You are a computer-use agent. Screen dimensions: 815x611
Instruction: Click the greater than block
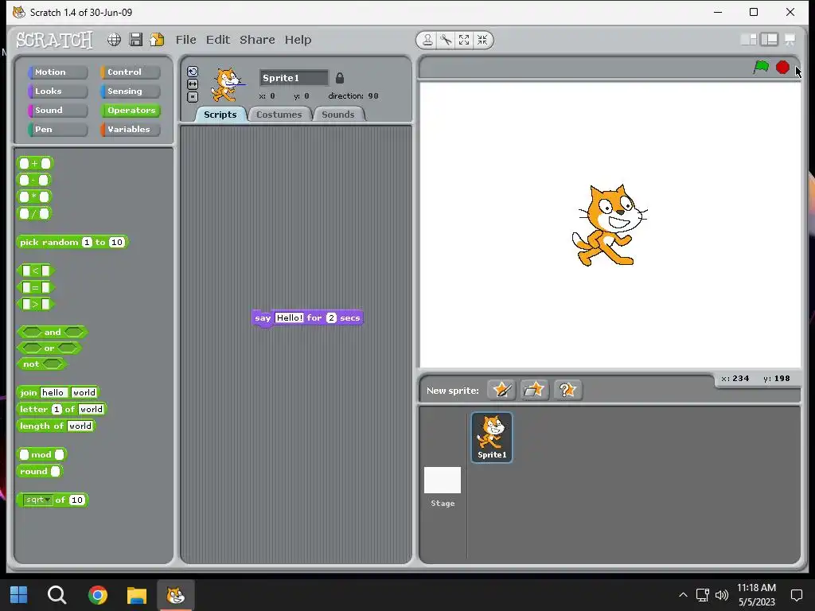click(35, 304)
